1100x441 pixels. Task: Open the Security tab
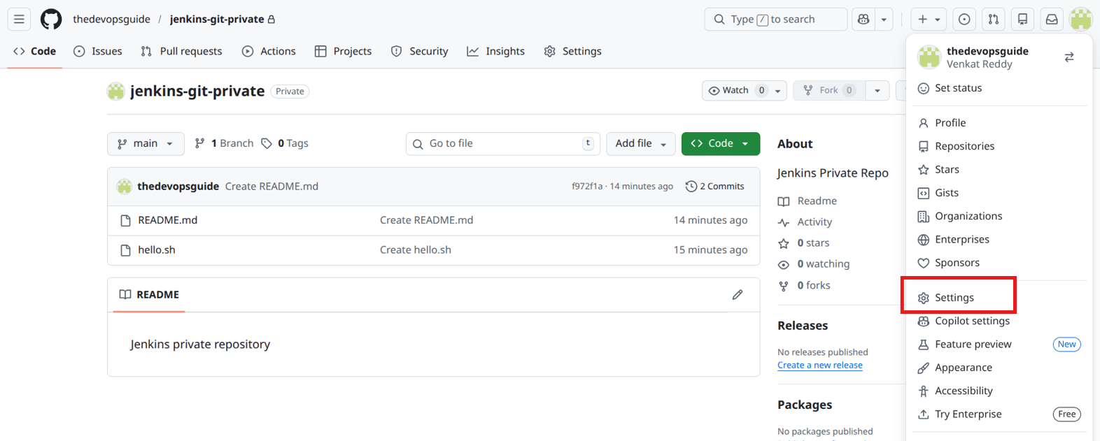420,51
